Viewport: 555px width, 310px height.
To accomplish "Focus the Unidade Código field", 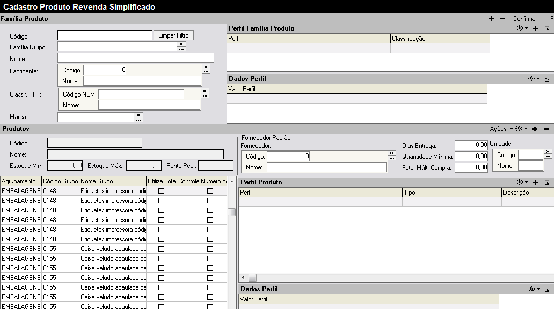I will point(530,155).
